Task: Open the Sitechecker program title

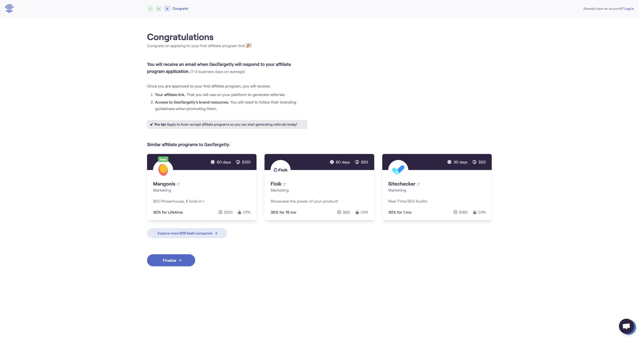Action: point(402,184)
